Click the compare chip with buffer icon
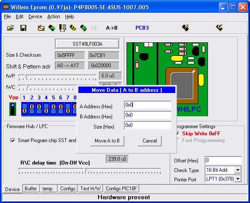Viewport: 250px width, 203px height. [62, 28]
